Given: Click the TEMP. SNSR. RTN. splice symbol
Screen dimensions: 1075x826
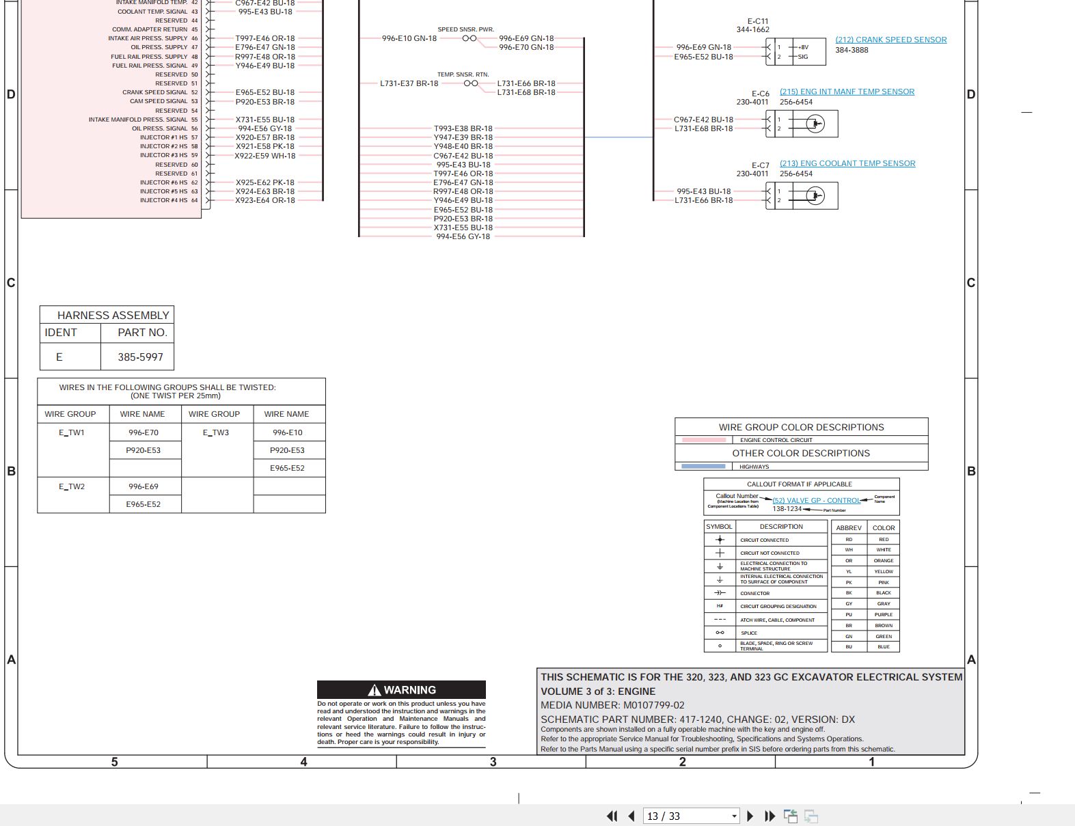Looking at the screenshot, I should 471,83.
